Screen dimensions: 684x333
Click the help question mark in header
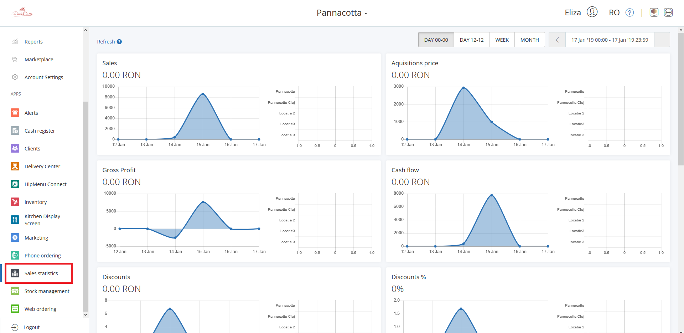coord(630,13)
